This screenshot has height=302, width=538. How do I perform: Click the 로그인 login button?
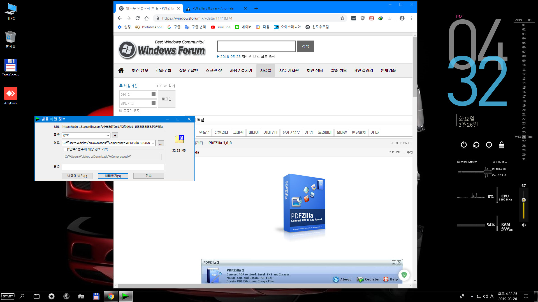tap(167, 99)
